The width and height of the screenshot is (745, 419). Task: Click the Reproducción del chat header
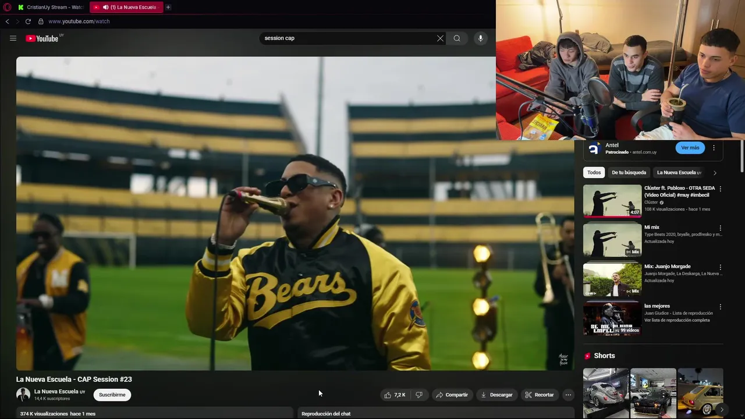tap(326, 414)
